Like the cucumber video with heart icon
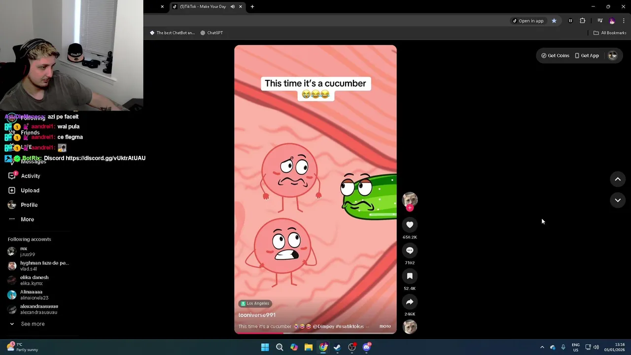 click(x=410, y=225)
